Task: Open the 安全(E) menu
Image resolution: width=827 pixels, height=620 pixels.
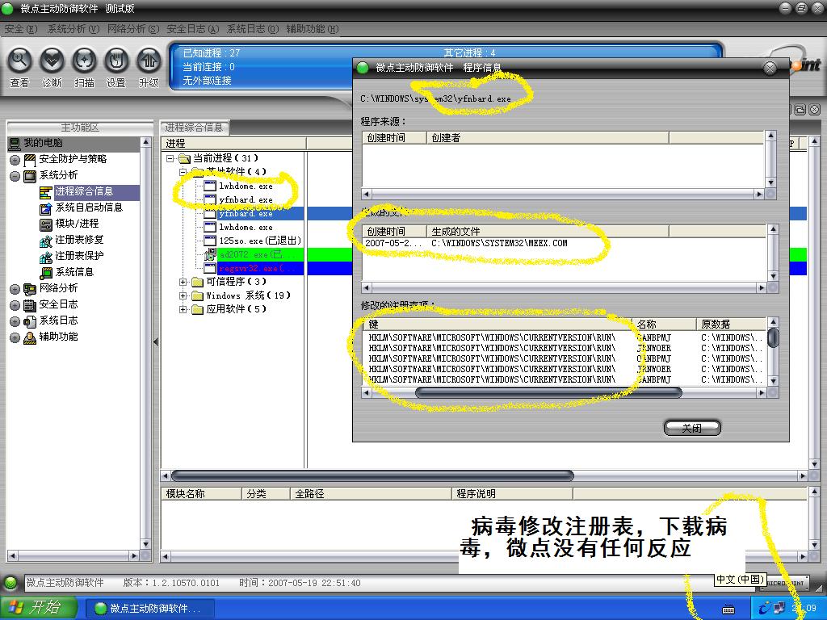Action: (x=20, y=29)
